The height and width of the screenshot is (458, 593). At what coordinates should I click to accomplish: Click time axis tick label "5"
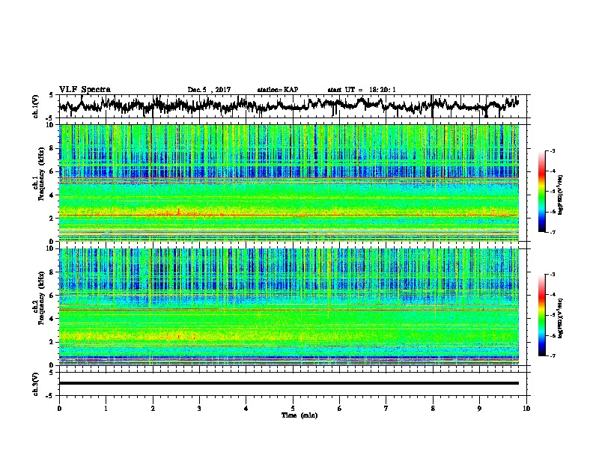tap(293, 409)
